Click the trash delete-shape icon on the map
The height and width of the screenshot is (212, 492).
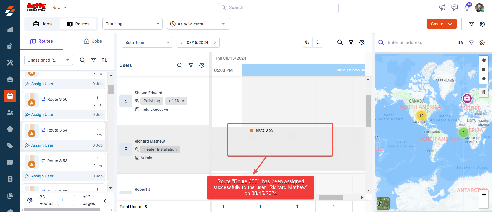tap(484, 92)
